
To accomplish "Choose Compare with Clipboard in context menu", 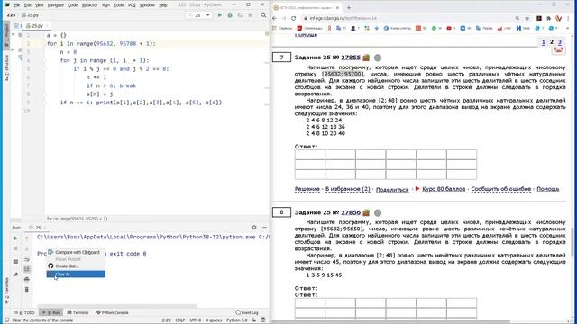I will coord(76,252).
